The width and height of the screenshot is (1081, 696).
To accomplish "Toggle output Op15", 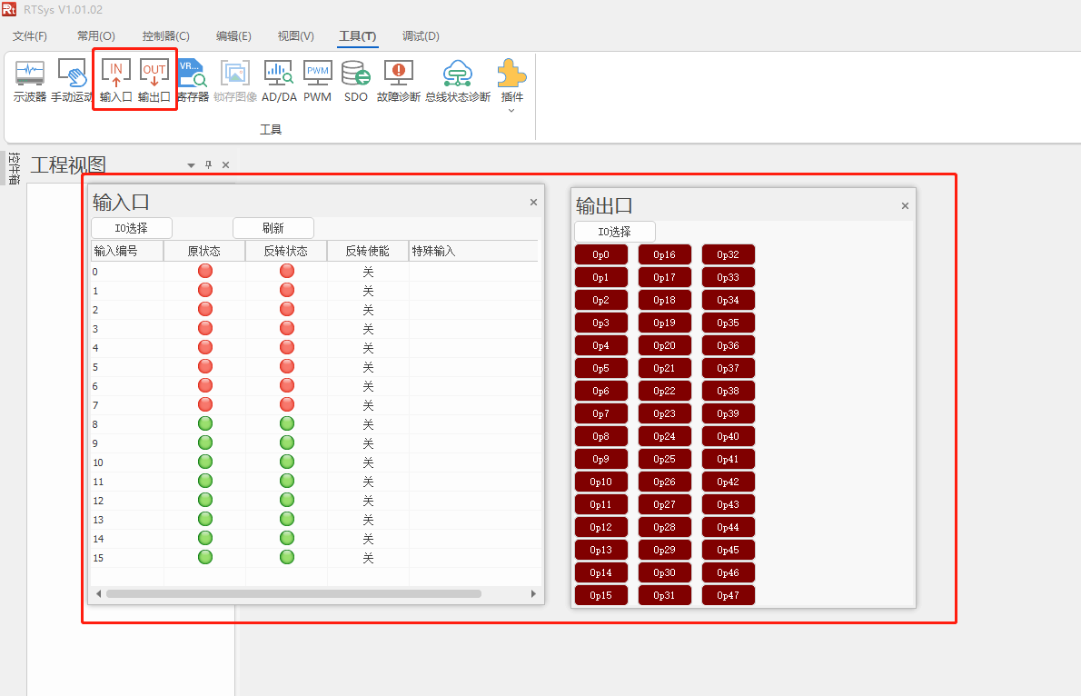I will 601,595.
